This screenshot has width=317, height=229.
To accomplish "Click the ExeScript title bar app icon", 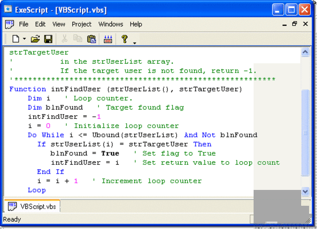I will (x=8, y=9).
